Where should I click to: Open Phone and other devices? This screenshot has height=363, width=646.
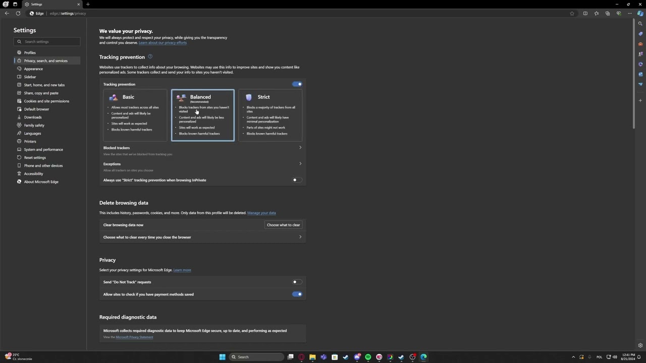point(43,165)
